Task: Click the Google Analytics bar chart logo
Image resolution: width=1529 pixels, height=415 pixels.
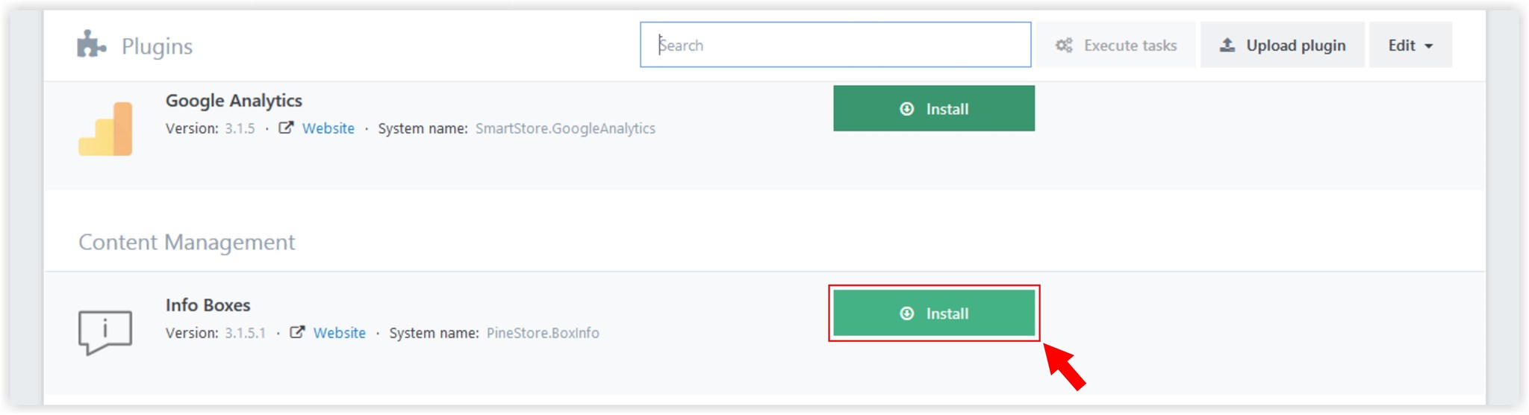Action: click(105, 128)
